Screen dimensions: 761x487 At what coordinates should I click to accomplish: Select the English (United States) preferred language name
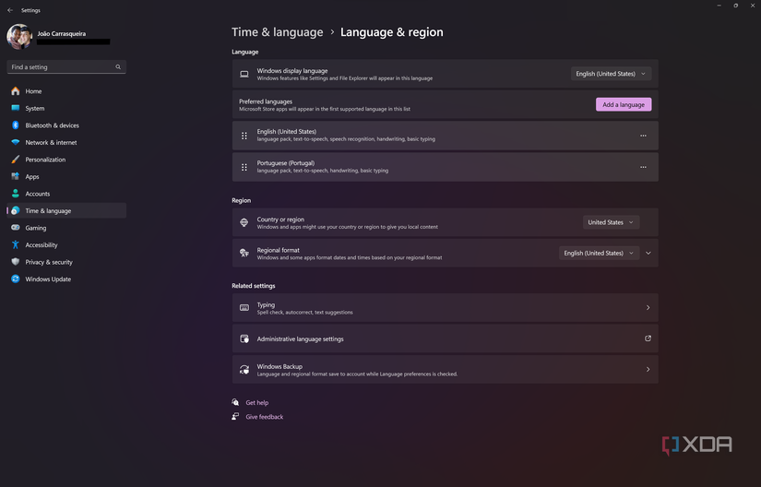[x=286, y=132]
